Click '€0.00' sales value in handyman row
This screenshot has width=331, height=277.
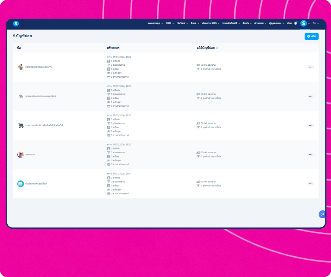tap(204, 65)
